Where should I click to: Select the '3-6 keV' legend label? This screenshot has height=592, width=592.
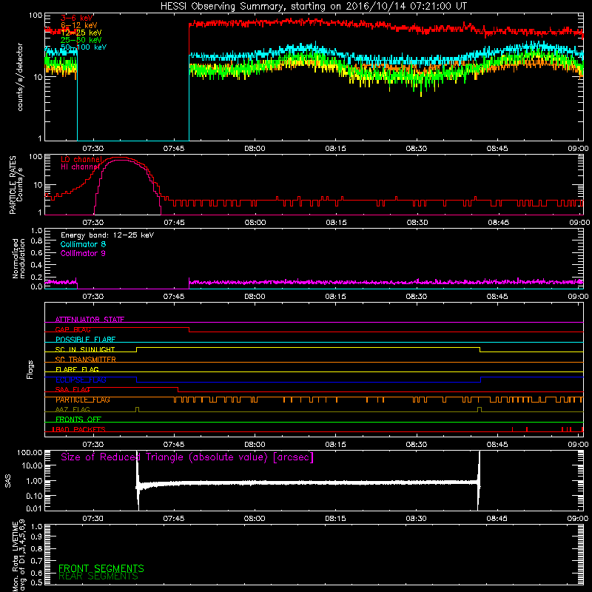pyautogui.click(x=77, y=18)
